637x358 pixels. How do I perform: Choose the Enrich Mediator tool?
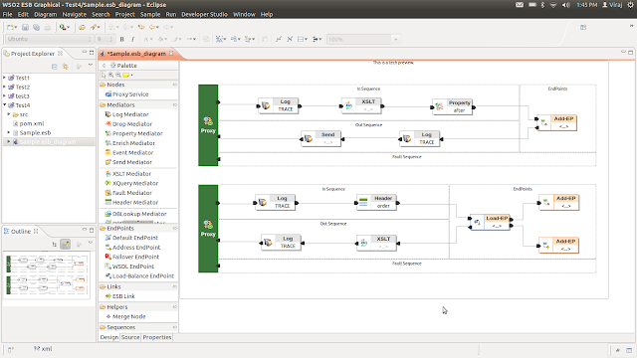(x=130, y=143)
